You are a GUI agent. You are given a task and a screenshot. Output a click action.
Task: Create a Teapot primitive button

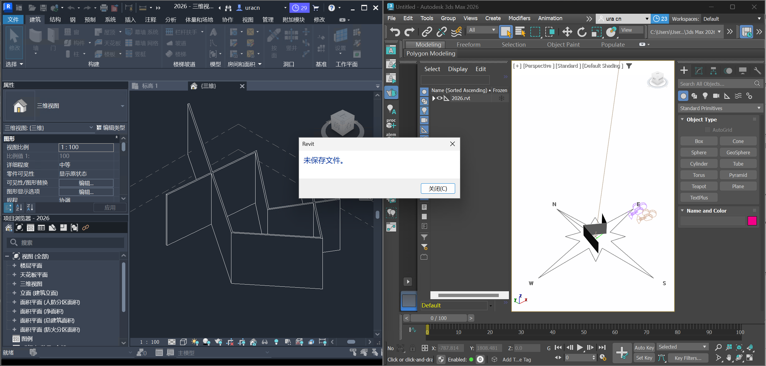tap(699, 186)
